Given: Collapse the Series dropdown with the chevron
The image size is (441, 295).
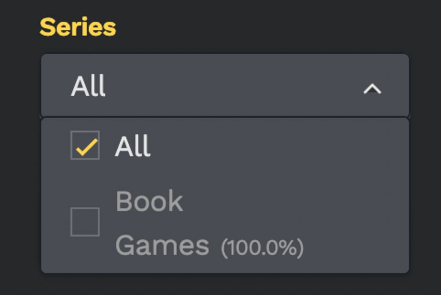Looking at the screenshot, I should point(372,89).
